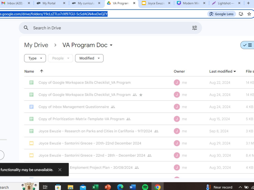Close the VA Program tab

[x=134, y=3]
